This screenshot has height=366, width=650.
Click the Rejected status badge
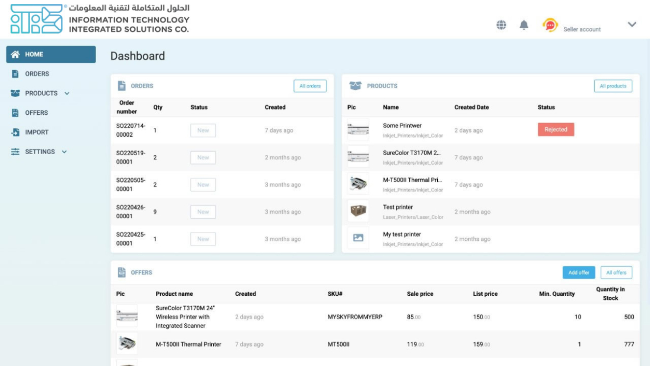(555, 130)
